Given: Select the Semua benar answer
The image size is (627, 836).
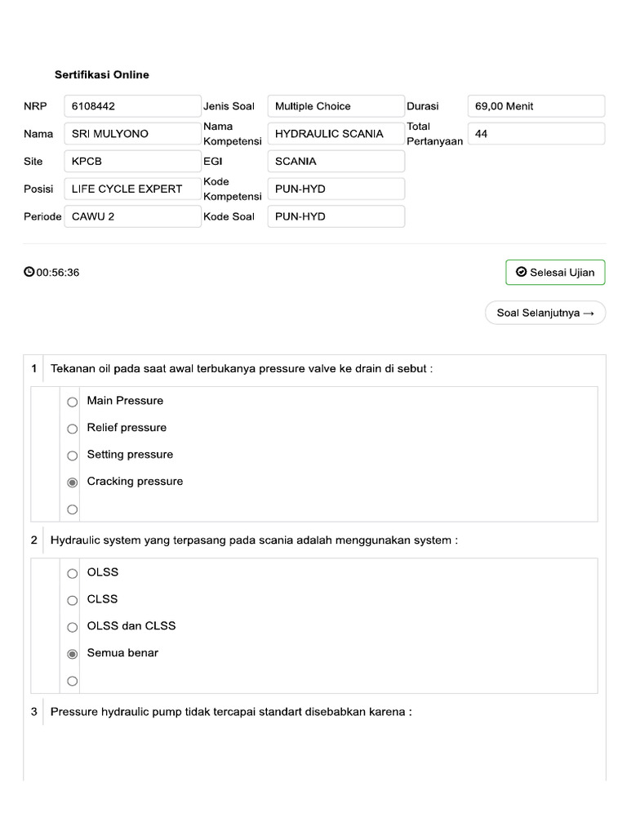Looking at the screenshot, I should click(73, 654).
